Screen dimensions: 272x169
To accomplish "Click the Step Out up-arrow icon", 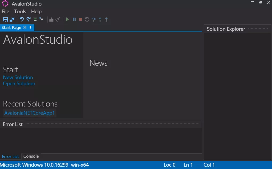I will pos(106,19).
